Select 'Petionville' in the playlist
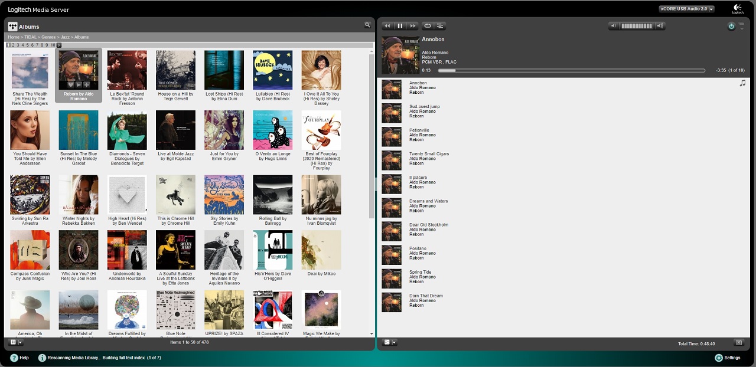Screen dimensions: 756x367 (419, 130)
